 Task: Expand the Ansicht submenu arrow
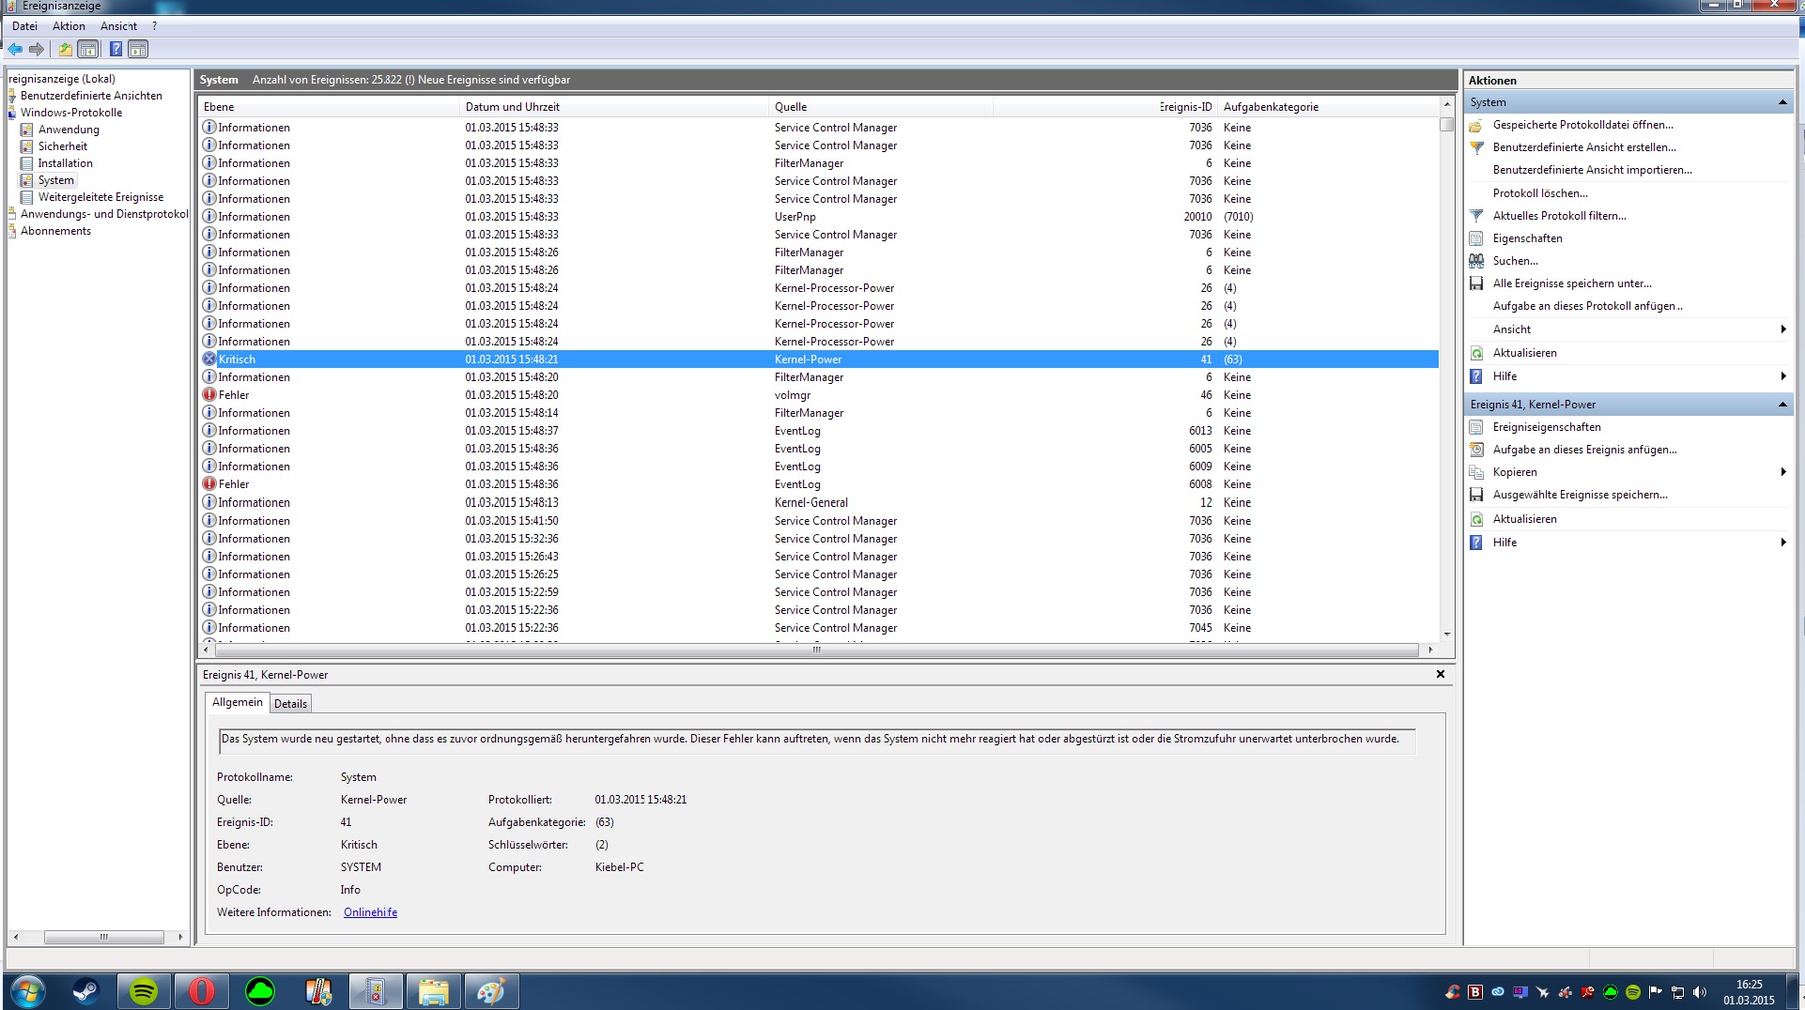[x=1782, y=329]
